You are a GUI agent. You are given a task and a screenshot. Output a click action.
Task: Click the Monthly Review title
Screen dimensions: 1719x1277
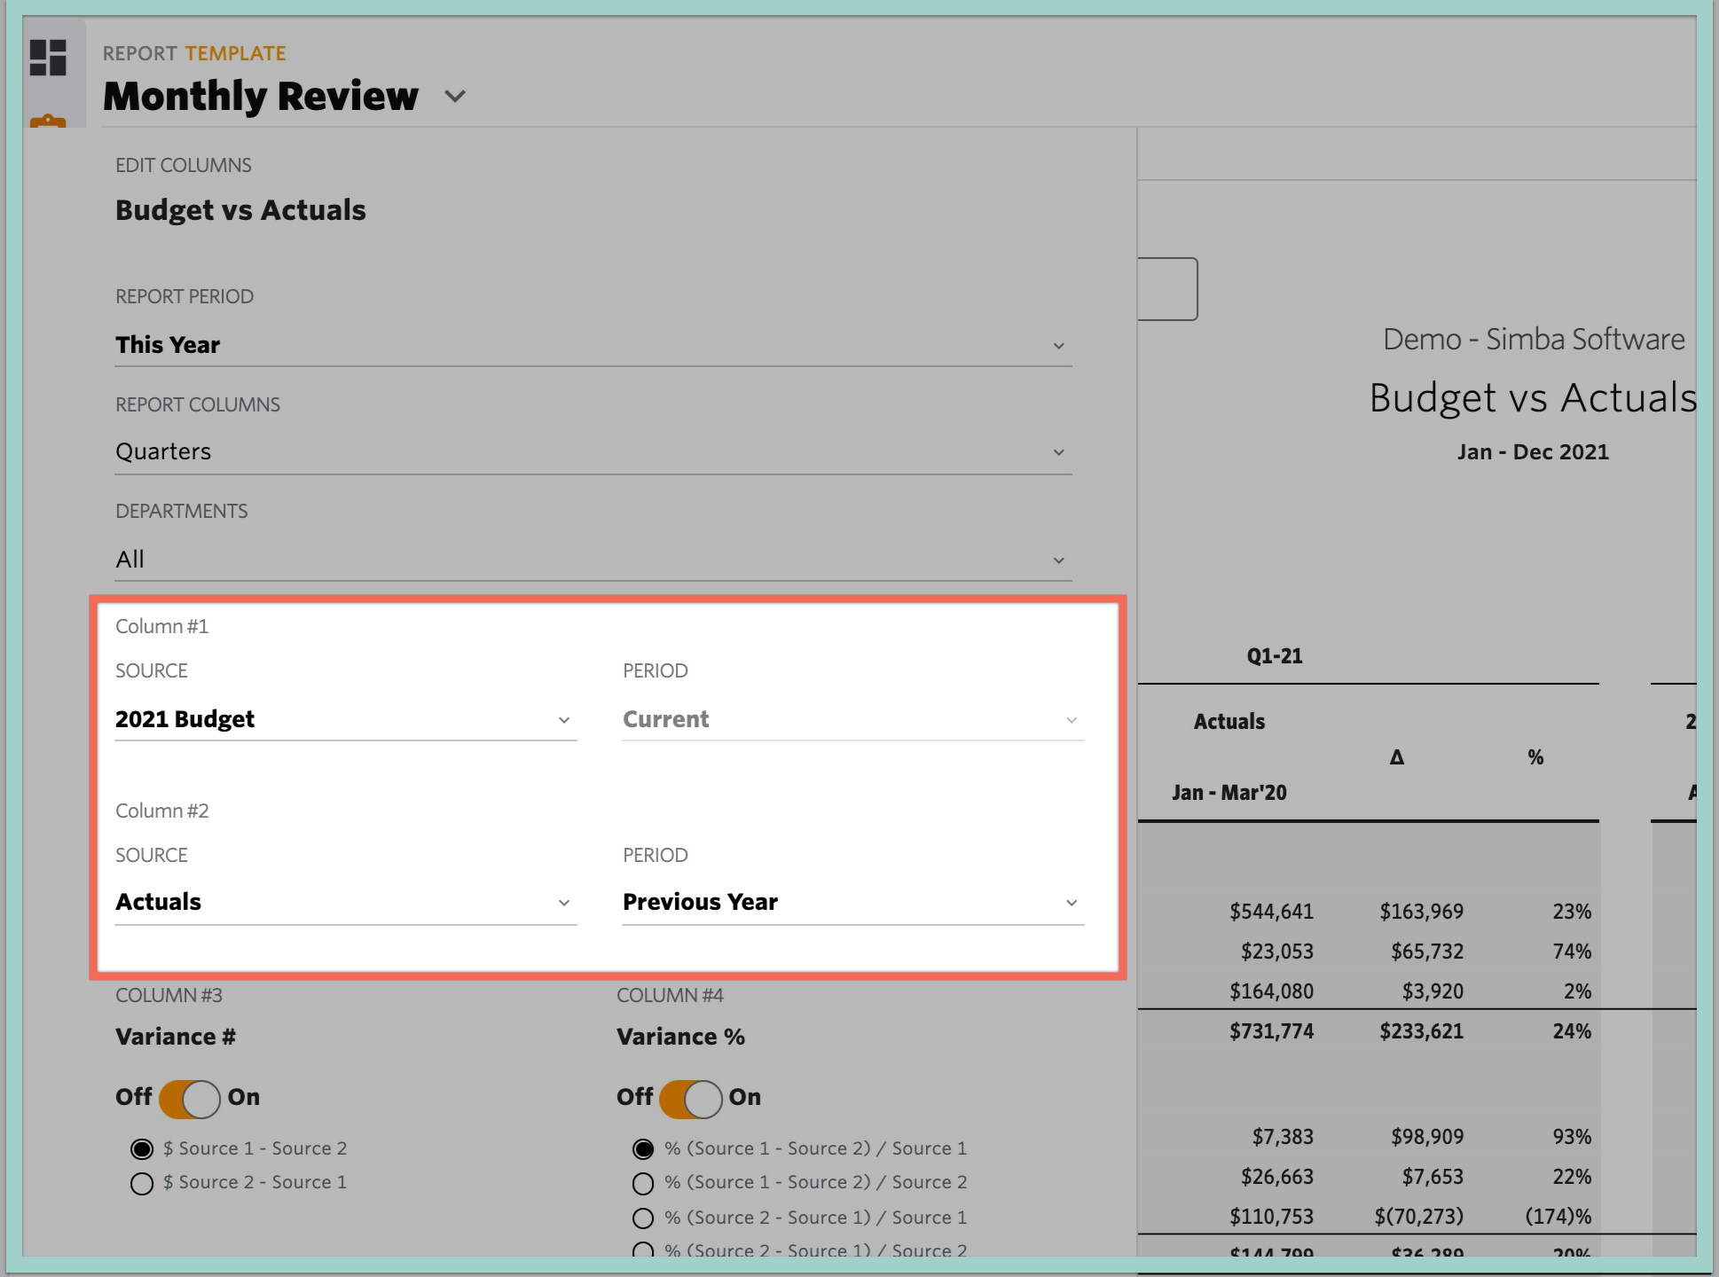coord(261,96)
